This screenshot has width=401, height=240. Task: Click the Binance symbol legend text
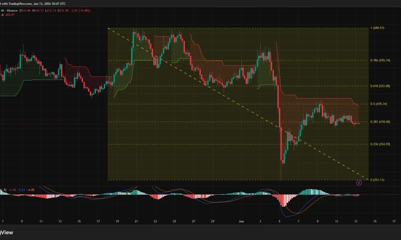click(9, 10)
